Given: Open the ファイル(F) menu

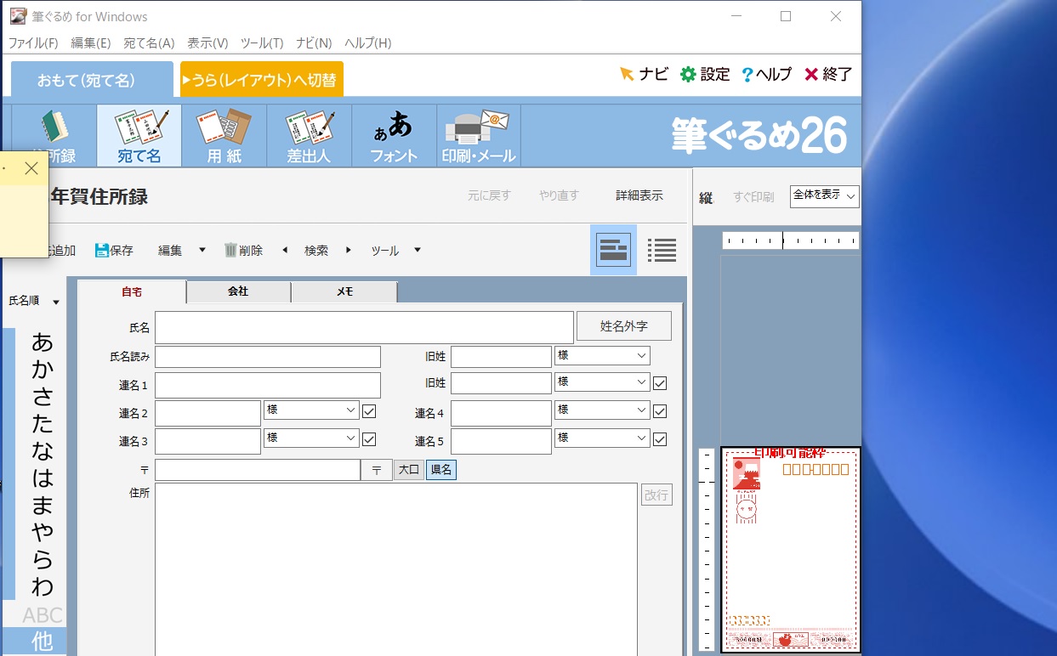Looking at the screenshot, I should tap(33, 43).
